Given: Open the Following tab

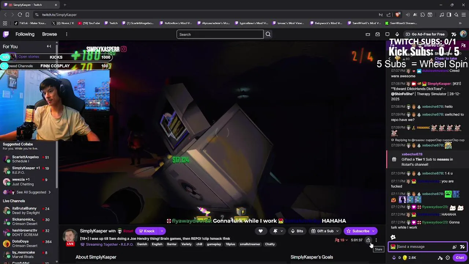Looking at the screenshot, I should [x=25, y=34].
